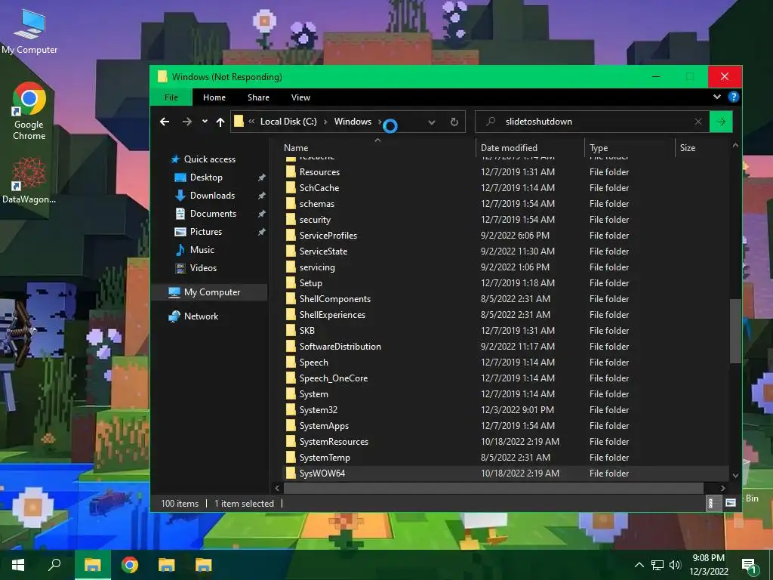773x580 pixels.
Task: Open Music in navigation pane
Action: pos(202,250)
